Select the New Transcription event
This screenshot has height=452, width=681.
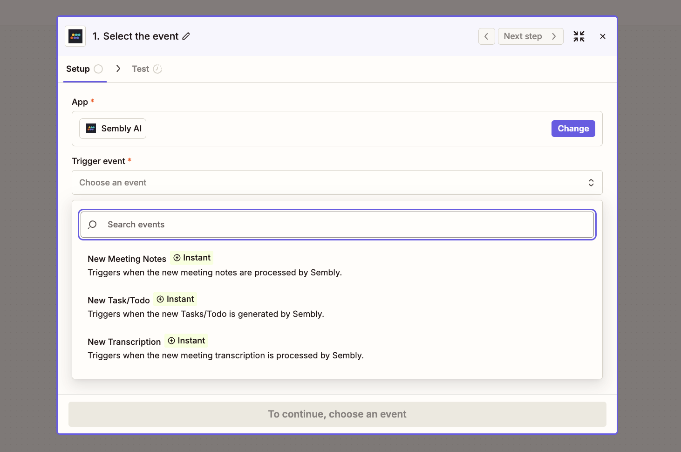(337, 348)
